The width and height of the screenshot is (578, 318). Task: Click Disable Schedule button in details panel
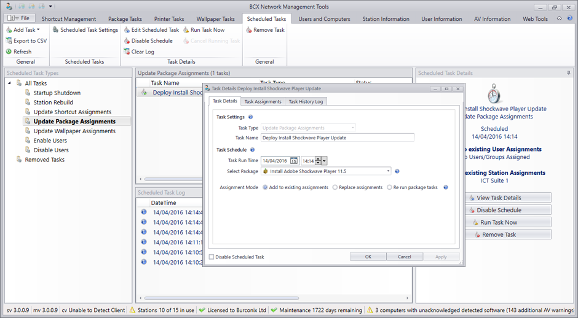pyautogui.click(x=508, y=210)
